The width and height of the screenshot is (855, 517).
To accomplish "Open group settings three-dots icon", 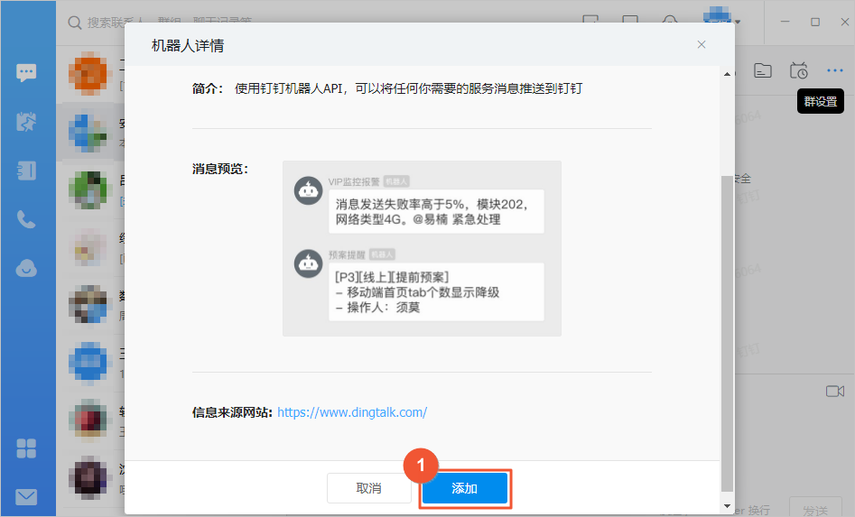I will click(835, 70).
